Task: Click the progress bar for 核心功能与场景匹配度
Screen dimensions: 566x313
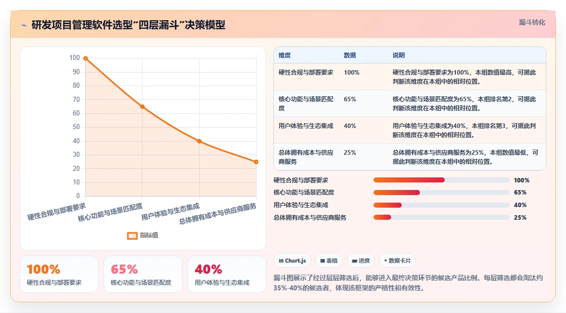Action: point(441,193)
